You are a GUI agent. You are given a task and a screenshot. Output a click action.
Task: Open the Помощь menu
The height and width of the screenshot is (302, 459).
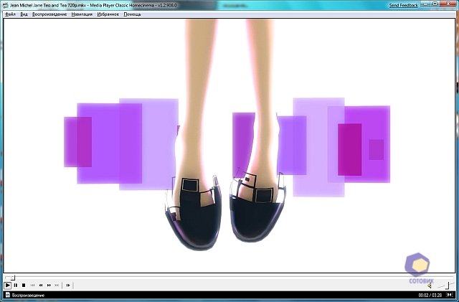pyautogui.click(x=133, y=14)
